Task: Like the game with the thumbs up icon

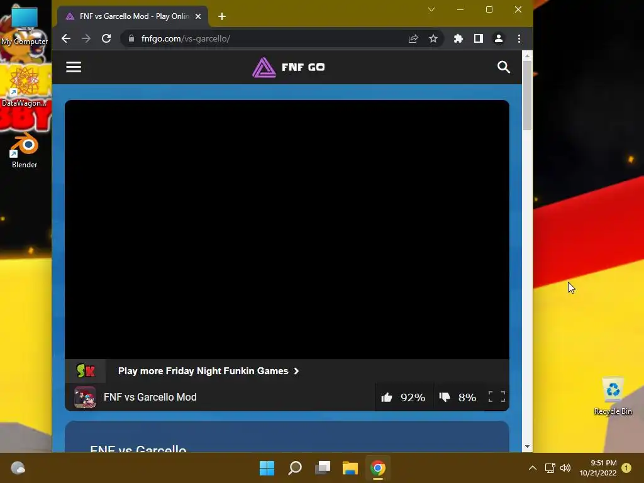Action: [387, 397]
